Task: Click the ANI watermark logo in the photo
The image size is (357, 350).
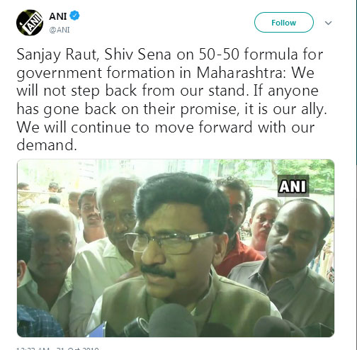Action: 293,186
